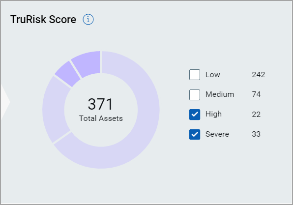Click the High legend label
Screen dimensions: 293x205
(213, 114)
